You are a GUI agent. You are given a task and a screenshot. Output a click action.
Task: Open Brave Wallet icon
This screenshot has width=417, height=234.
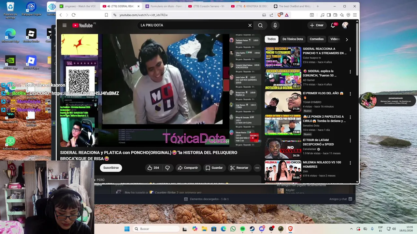tap(335, 15)
